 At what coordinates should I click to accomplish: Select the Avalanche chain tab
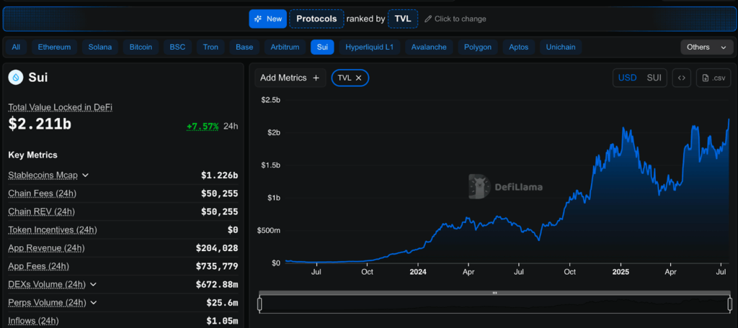click(429, 47)
